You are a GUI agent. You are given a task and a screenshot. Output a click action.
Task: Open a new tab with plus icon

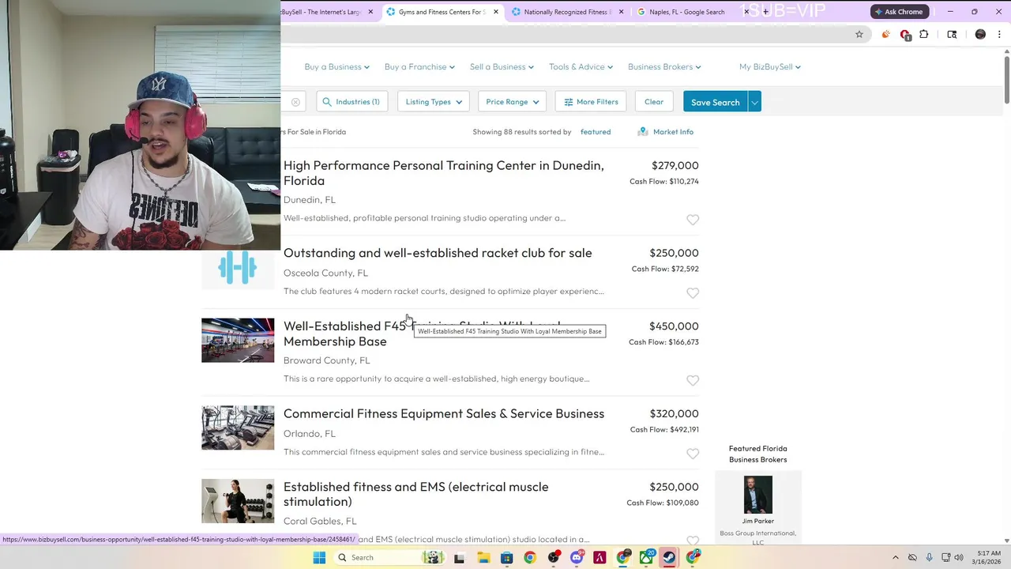pyautogui.click(x=765, y=12)
